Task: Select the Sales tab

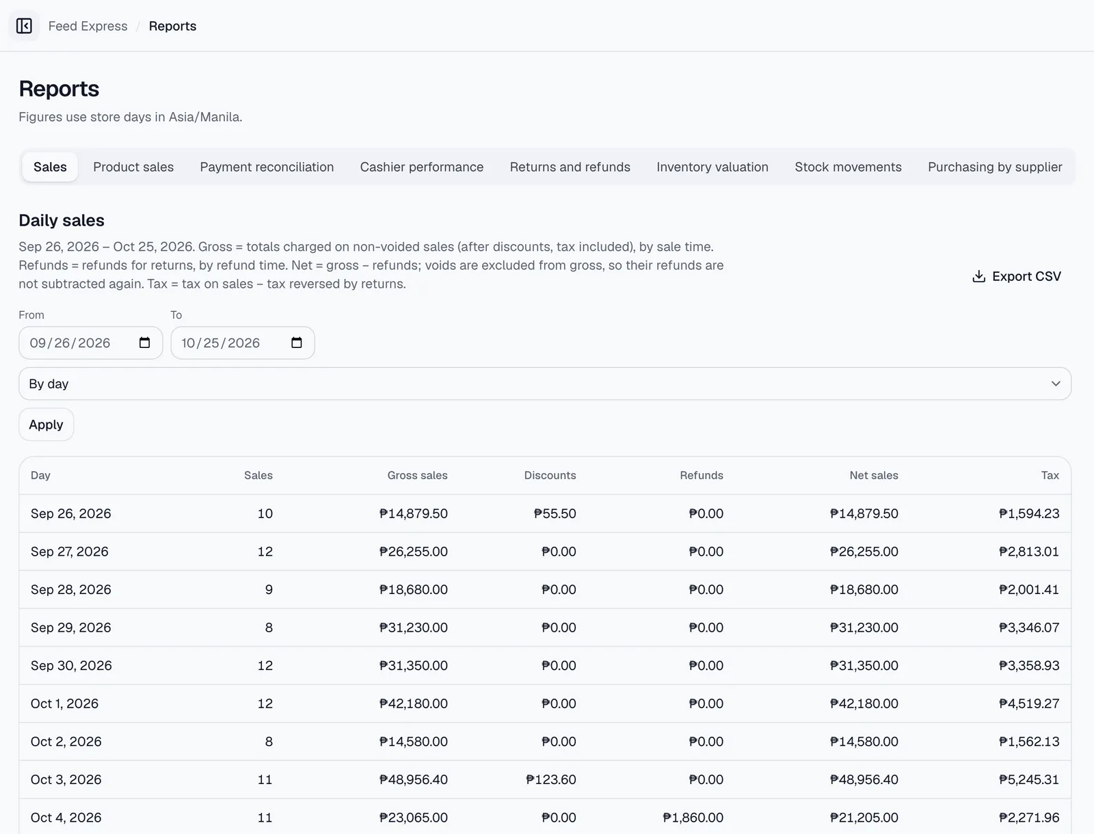Action: coord(50,167)
